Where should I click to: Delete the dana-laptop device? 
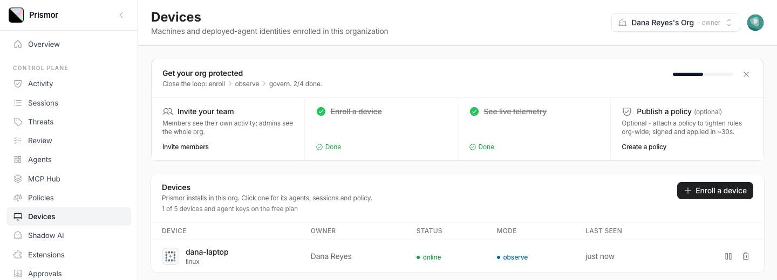746,256
